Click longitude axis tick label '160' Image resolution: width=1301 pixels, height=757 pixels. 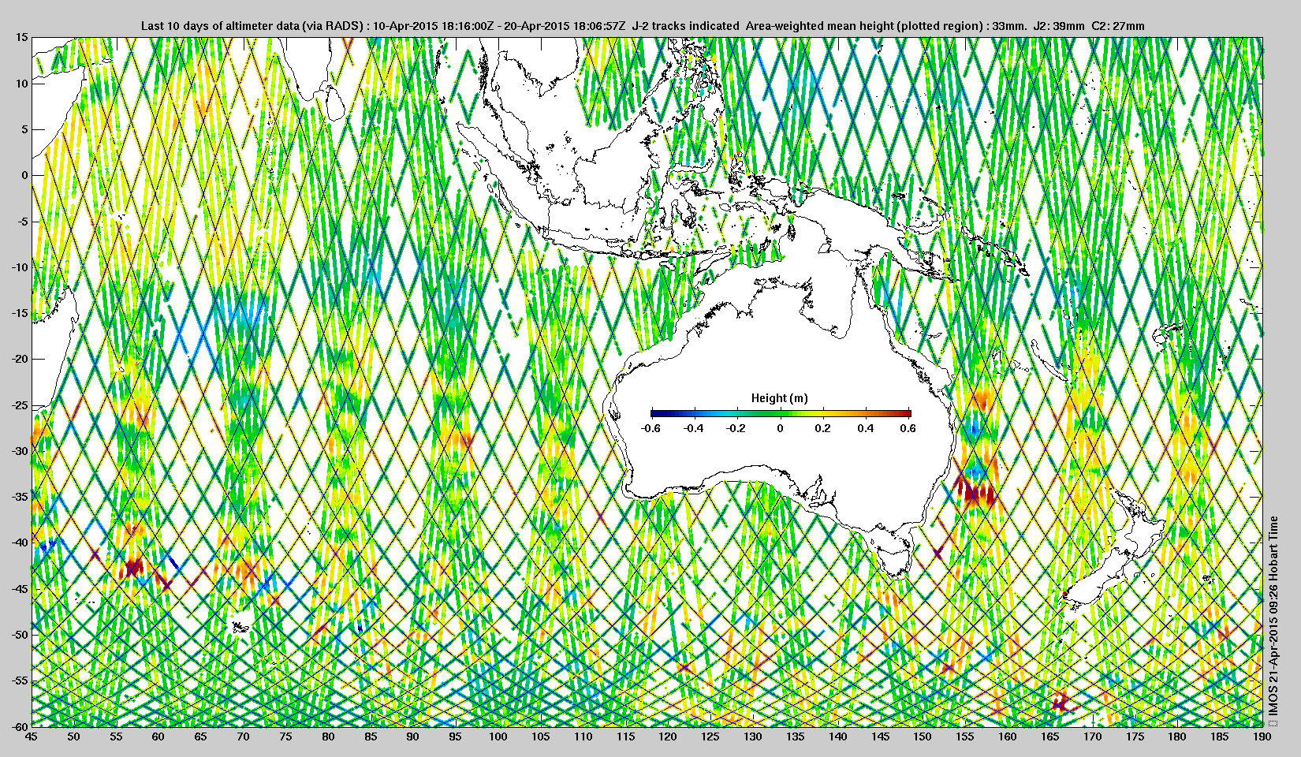tap(1007, 737)
